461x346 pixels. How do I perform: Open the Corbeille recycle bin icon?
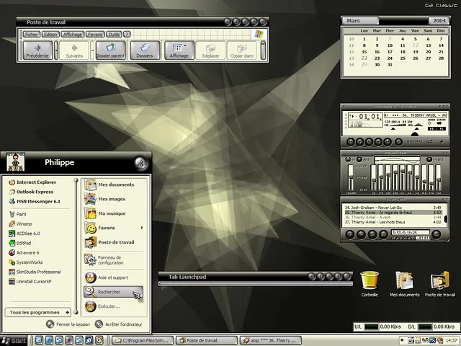(370, 281)
